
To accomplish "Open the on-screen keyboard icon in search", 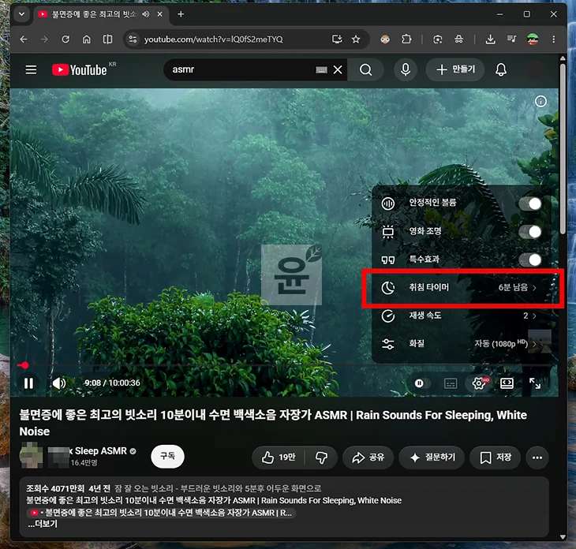I will click(321, 69).
